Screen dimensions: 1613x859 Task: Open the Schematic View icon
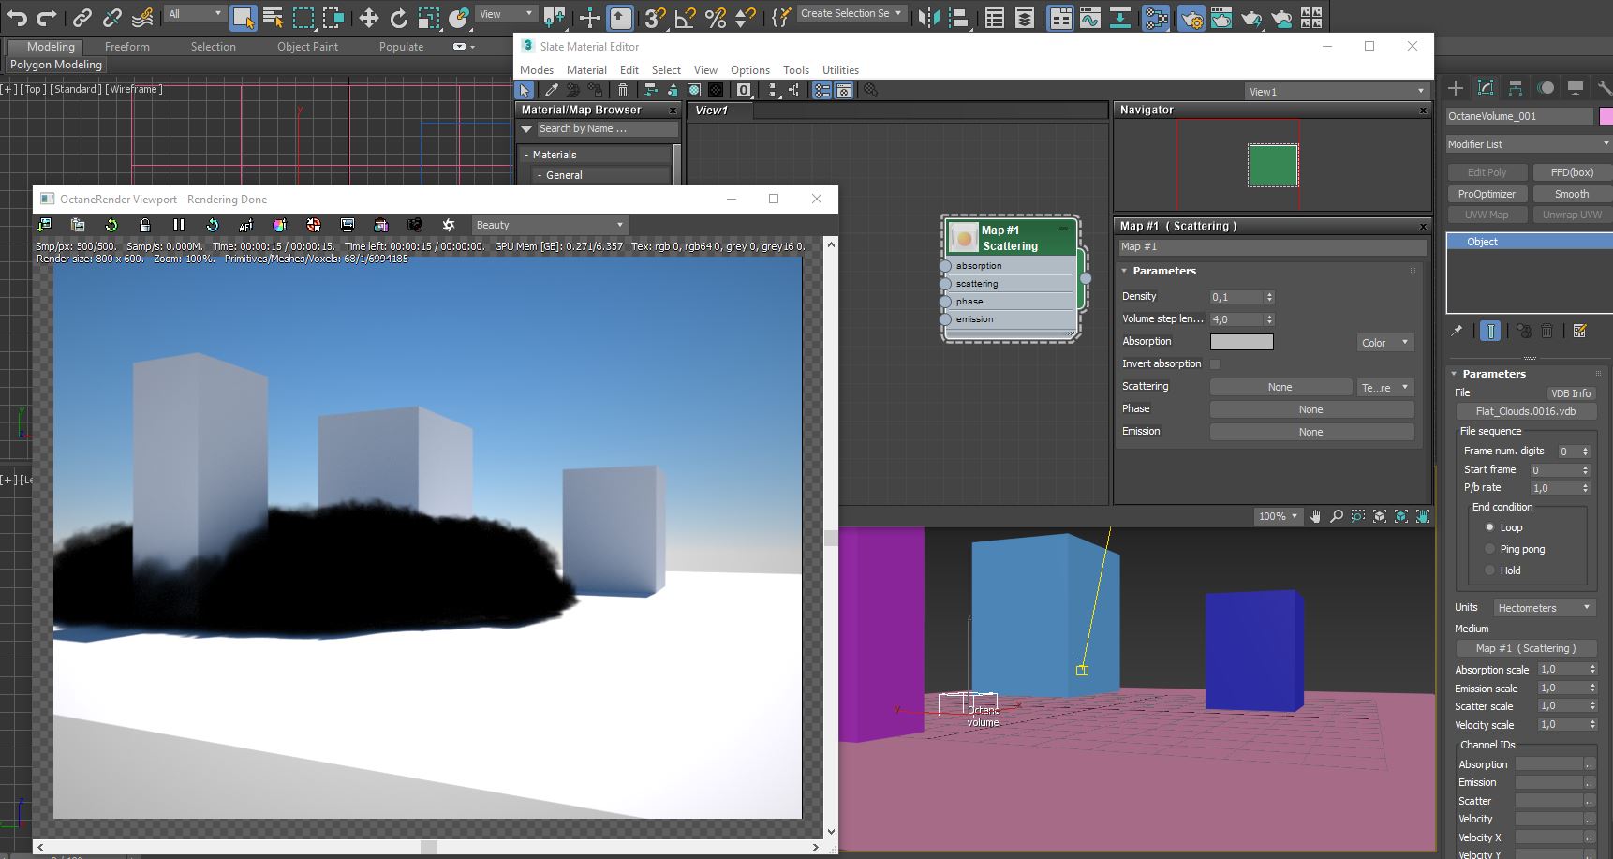coord(1120,17)
